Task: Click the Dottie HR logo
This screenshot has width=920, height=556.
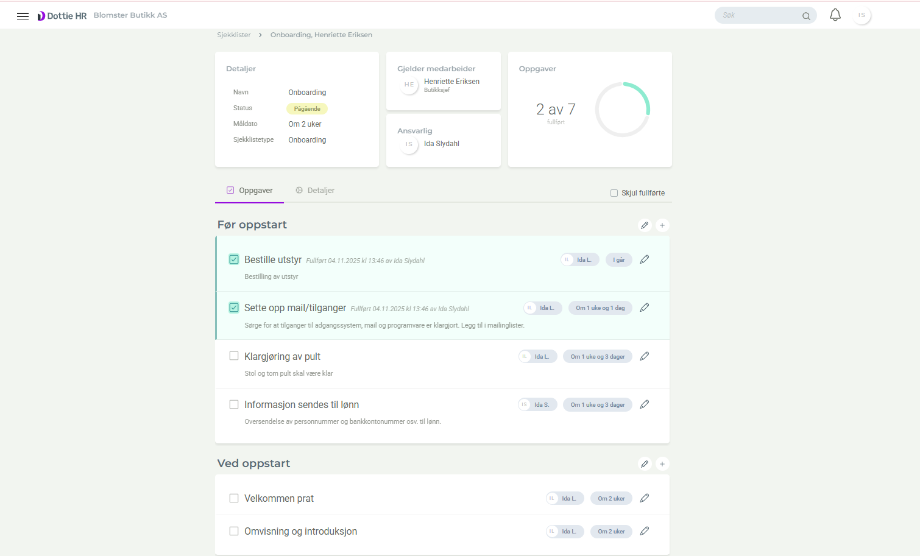Action: pos(62,15)
